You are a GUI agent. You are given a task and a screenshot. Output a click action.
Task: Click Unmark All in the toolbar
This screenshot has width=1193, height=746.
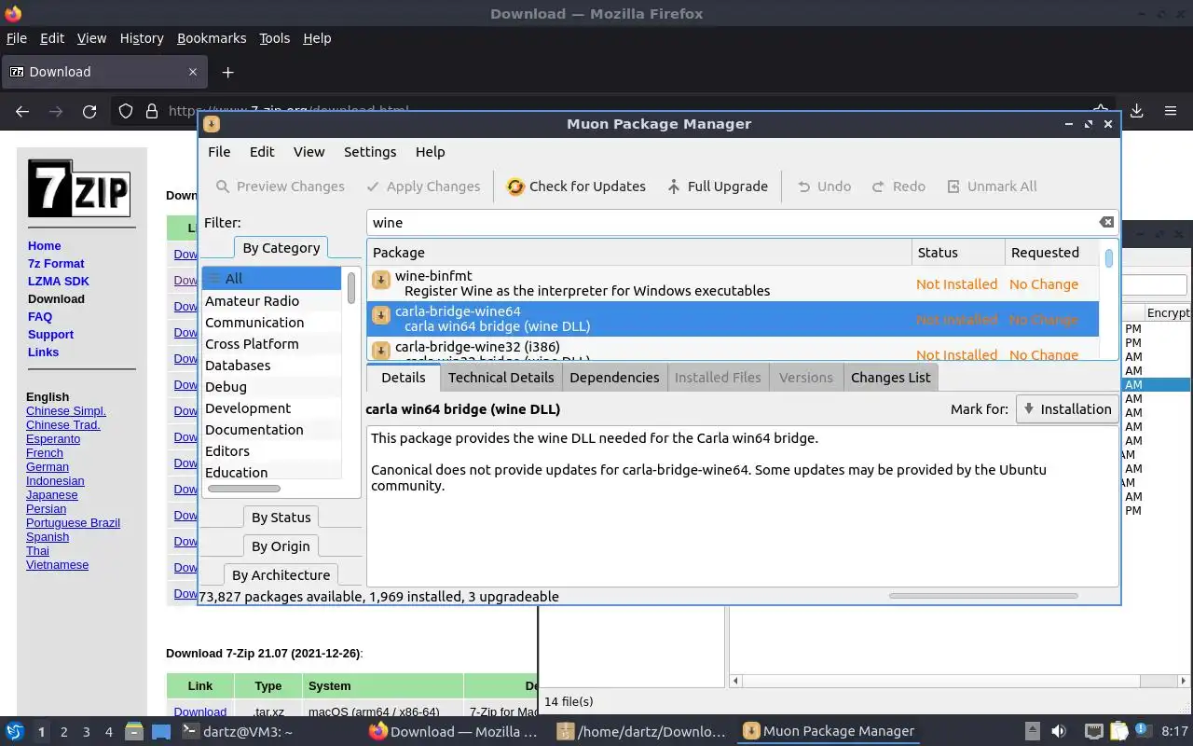click(x=992, y=186)
